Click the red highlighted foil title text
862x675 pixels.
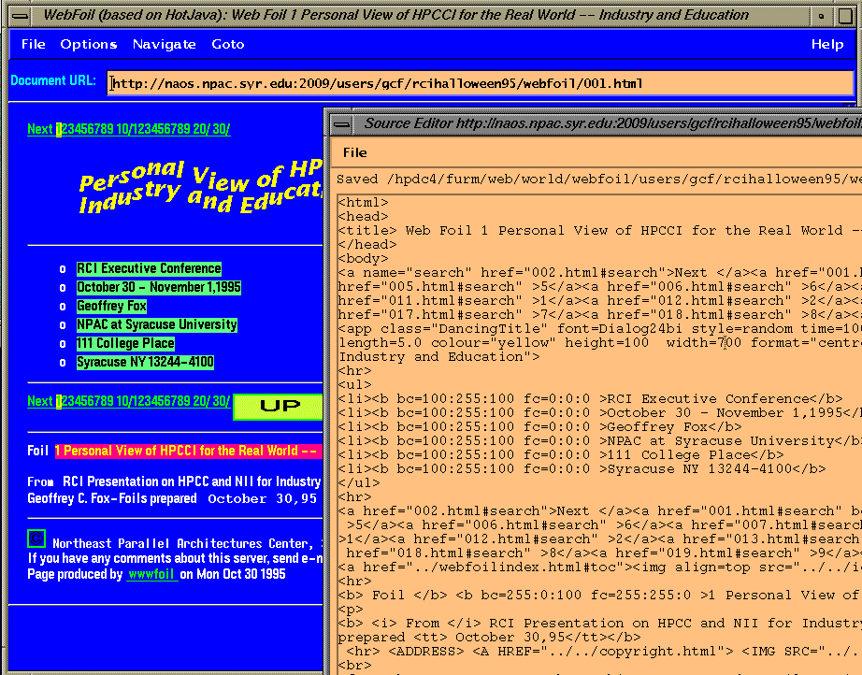pyautogui.click(x=189, y=451)
